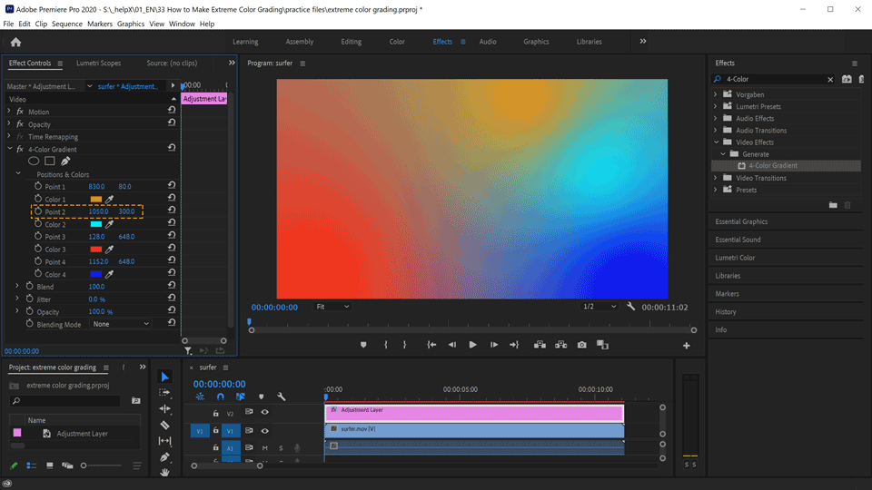Image resolution: width=872 pixels, height=490 pixels.
Task: Toggle V2 track output eye
Action: pyautogui.click(x=265, y=412)
